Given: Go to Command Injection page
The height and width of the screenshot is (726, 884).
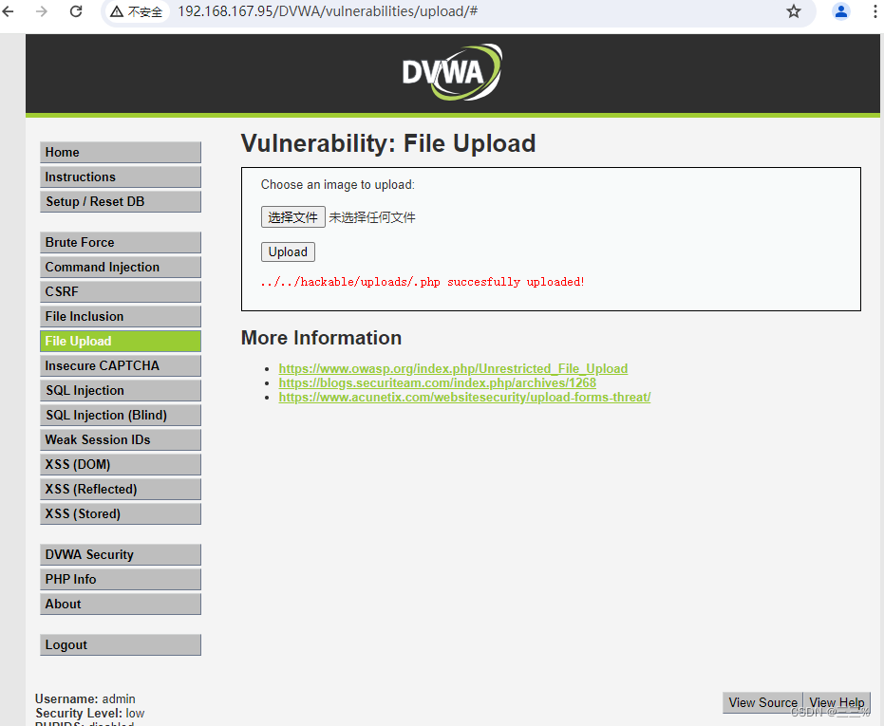Looking at the screenshot, I should click(x=121, y=268).
